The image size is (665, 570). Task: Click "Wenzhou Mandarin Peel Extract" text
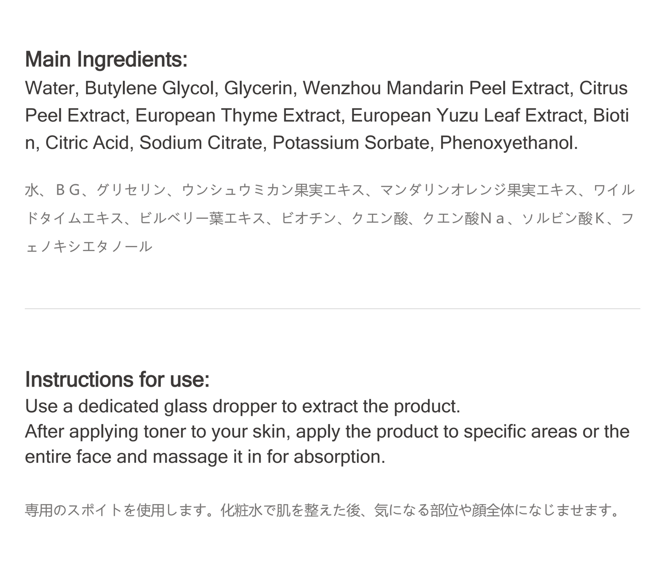tap(438, 88)
